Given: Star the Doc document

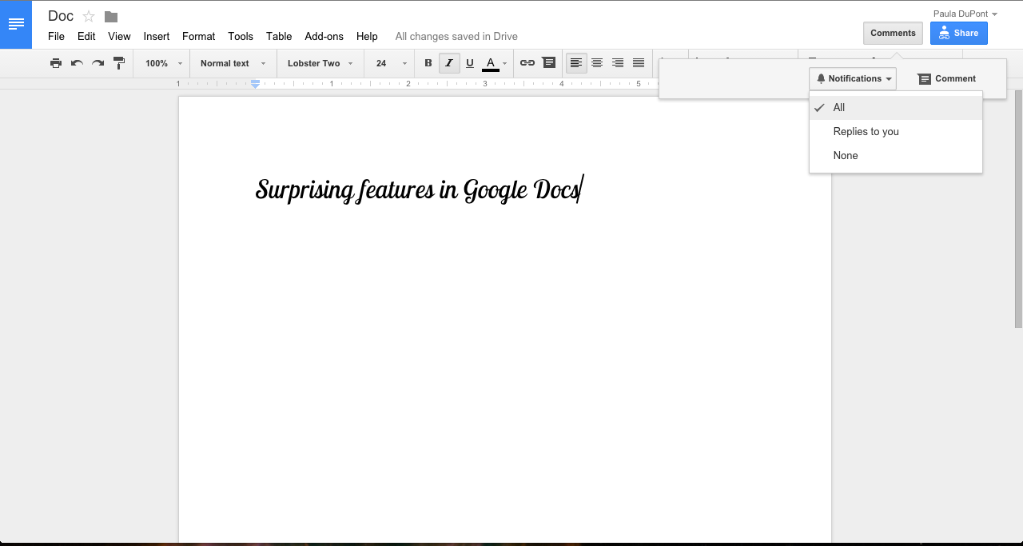Looking at the screenshot, I should [89, 17].
